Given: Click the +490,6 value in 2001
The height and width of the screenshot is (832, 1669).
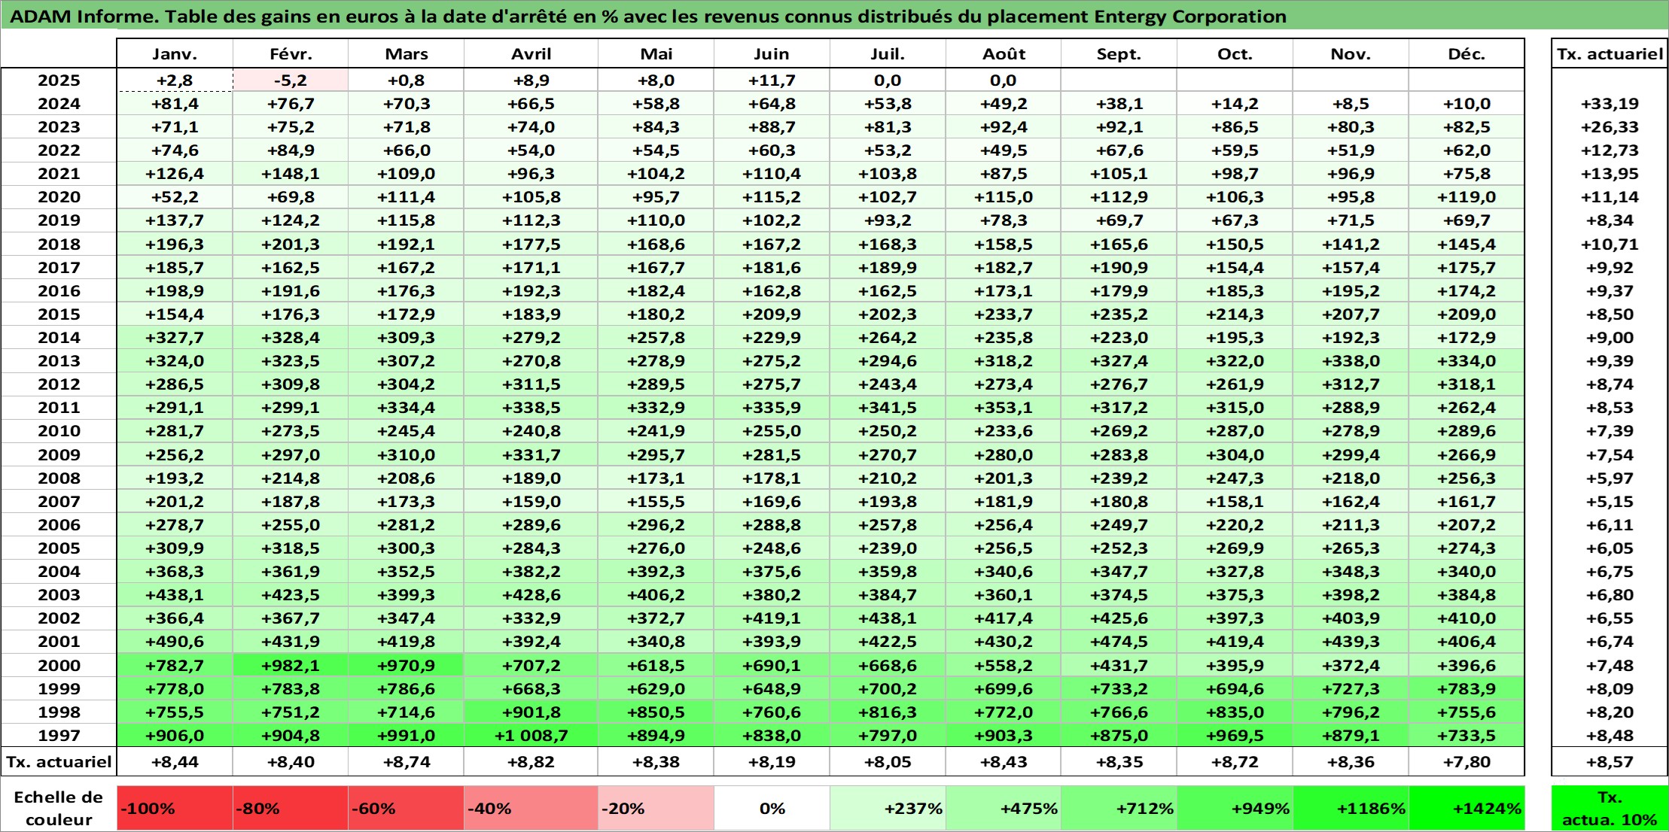Looking at the screenshot, I should [x=175, y=642].
